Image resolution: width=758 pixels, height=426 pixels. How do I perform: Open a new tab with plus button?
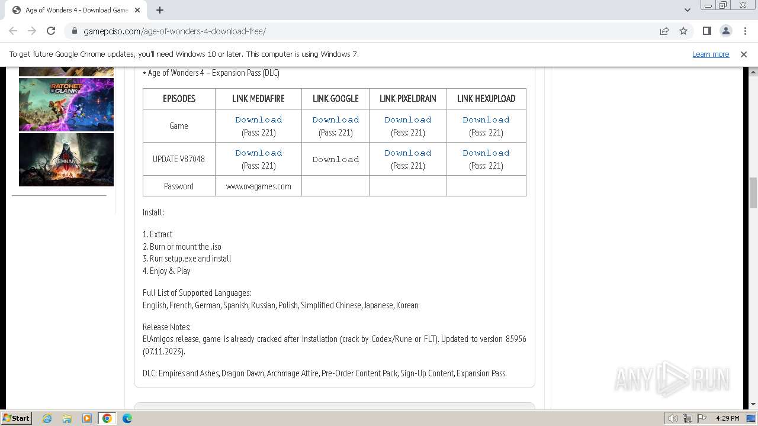160,10
